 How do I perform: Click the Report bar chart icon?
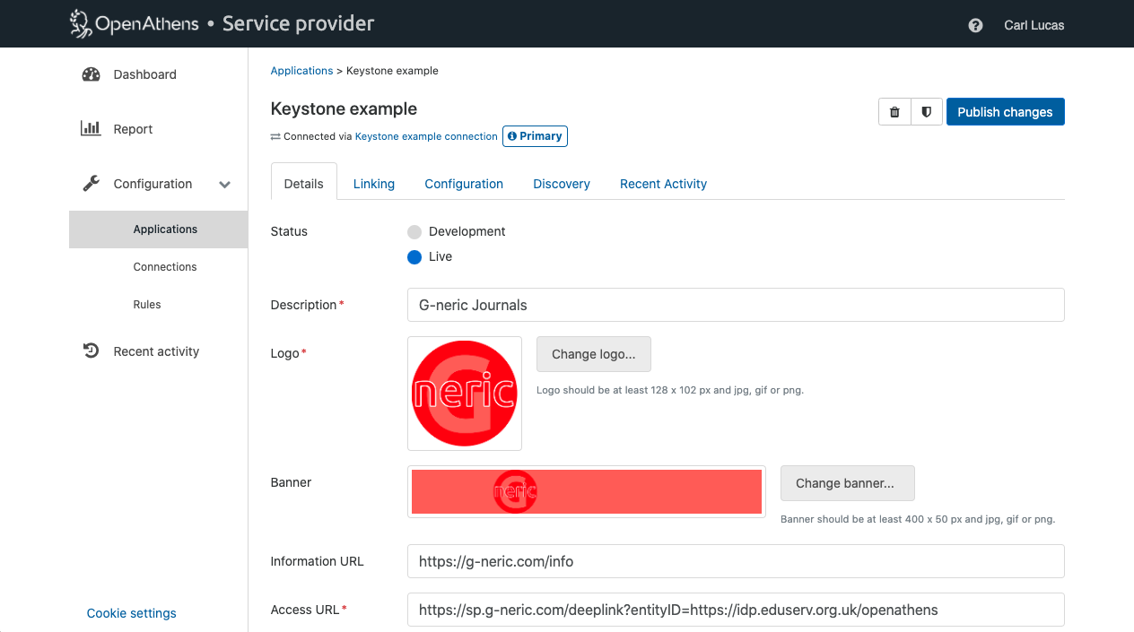pyautogui.click(x=91, y=128)
